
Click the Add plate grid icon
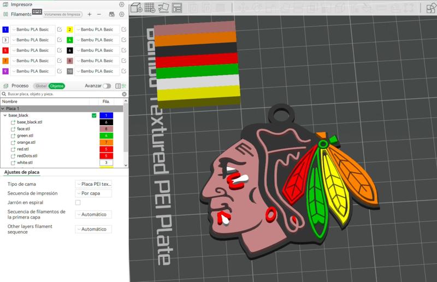coord(150,8)
